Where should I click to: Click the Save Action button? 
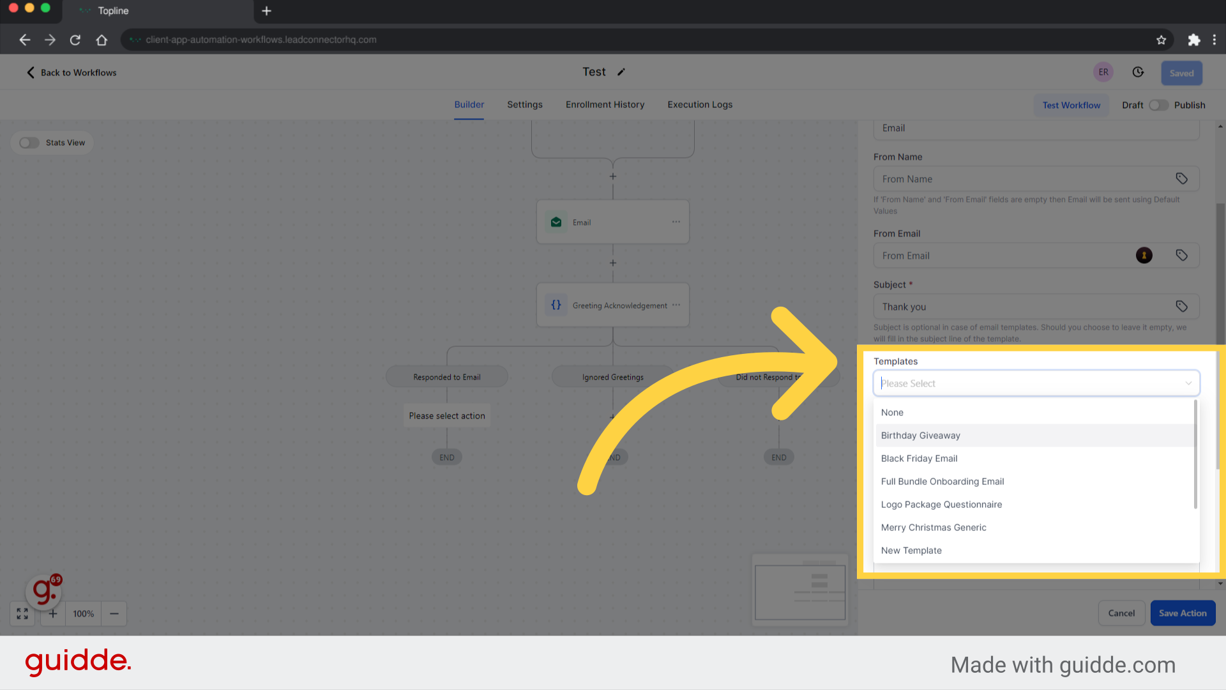[x=1183, y=613]
